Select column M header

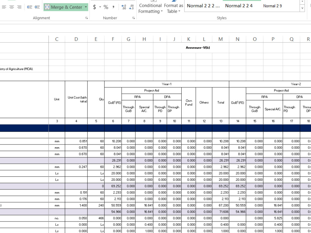(x=220, y=39)
